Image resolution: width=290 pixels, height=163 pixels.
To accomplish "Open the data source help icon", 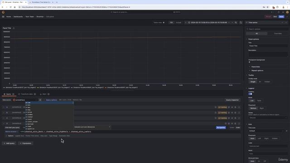I will coord(40,100).
